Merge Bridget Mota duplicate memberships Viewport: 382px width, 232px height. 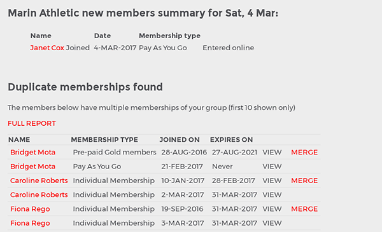tap(304, 153)
